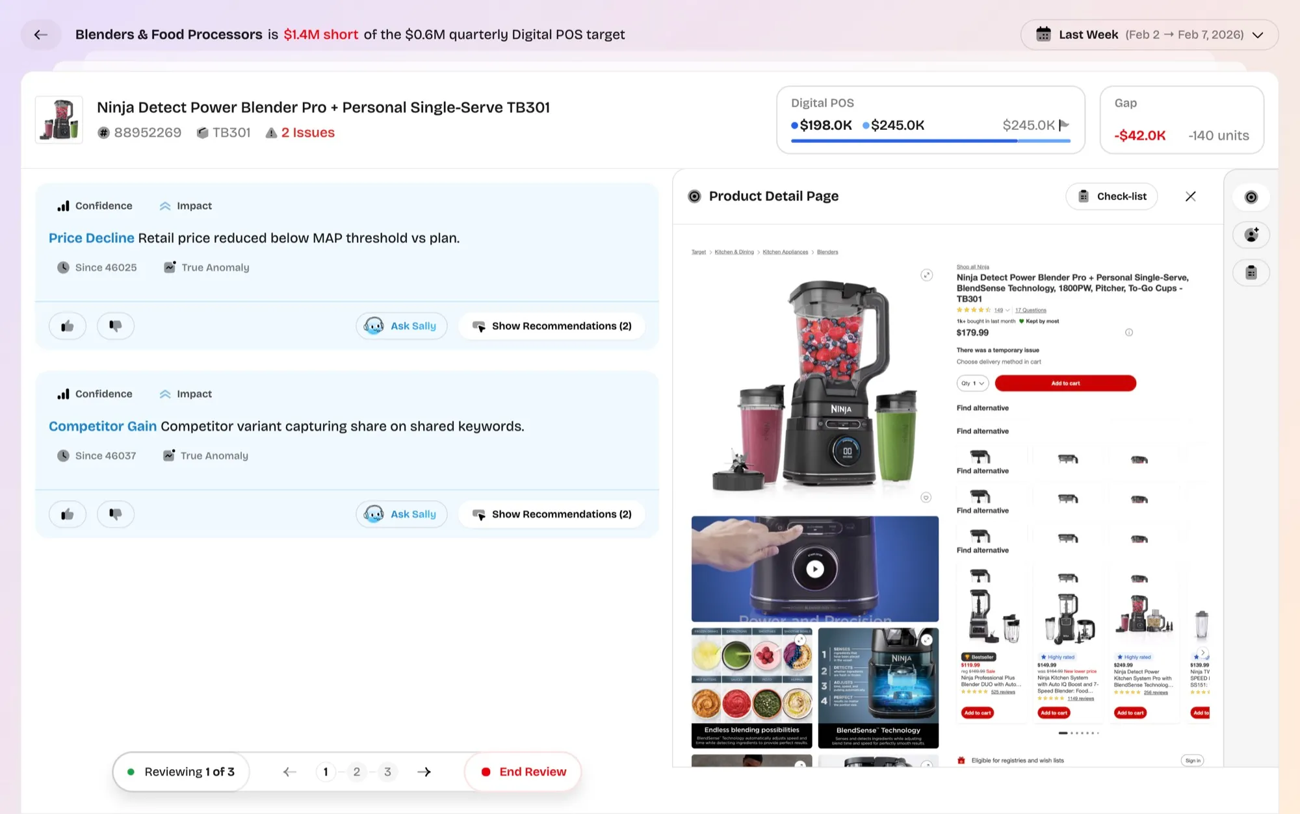Click the 17 Questions link in preview
This screenshot has height=814, width=1300.
coord(1031,311)
